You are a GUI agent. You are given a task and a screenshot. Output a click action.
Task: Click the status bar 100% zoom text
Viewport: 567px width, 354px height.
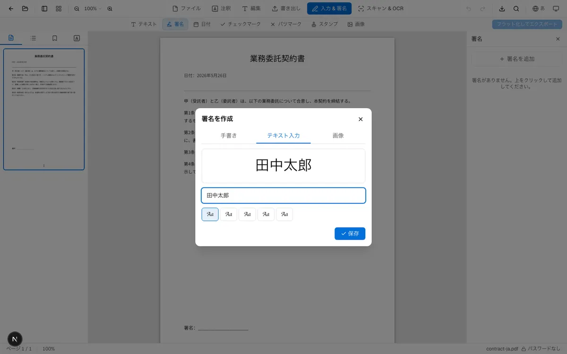pos(49,349)
